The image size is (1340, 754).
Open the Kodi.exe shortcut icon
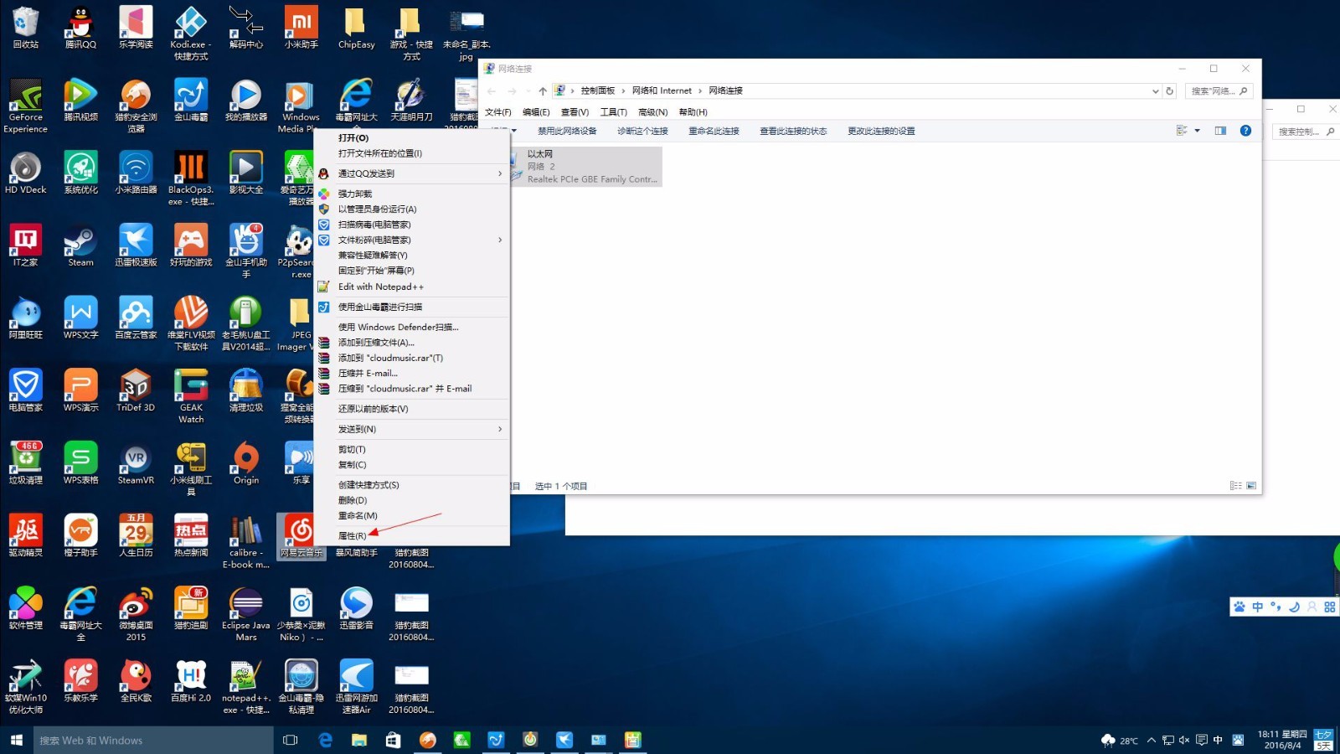pyautogui.click(x=191, y=32)
